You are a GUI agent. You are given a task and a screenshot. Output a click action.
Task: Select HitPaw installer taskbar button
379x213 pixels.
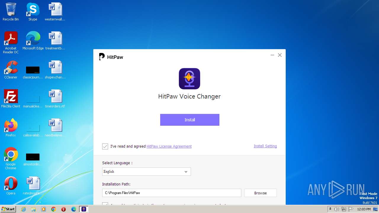(84, 209)
